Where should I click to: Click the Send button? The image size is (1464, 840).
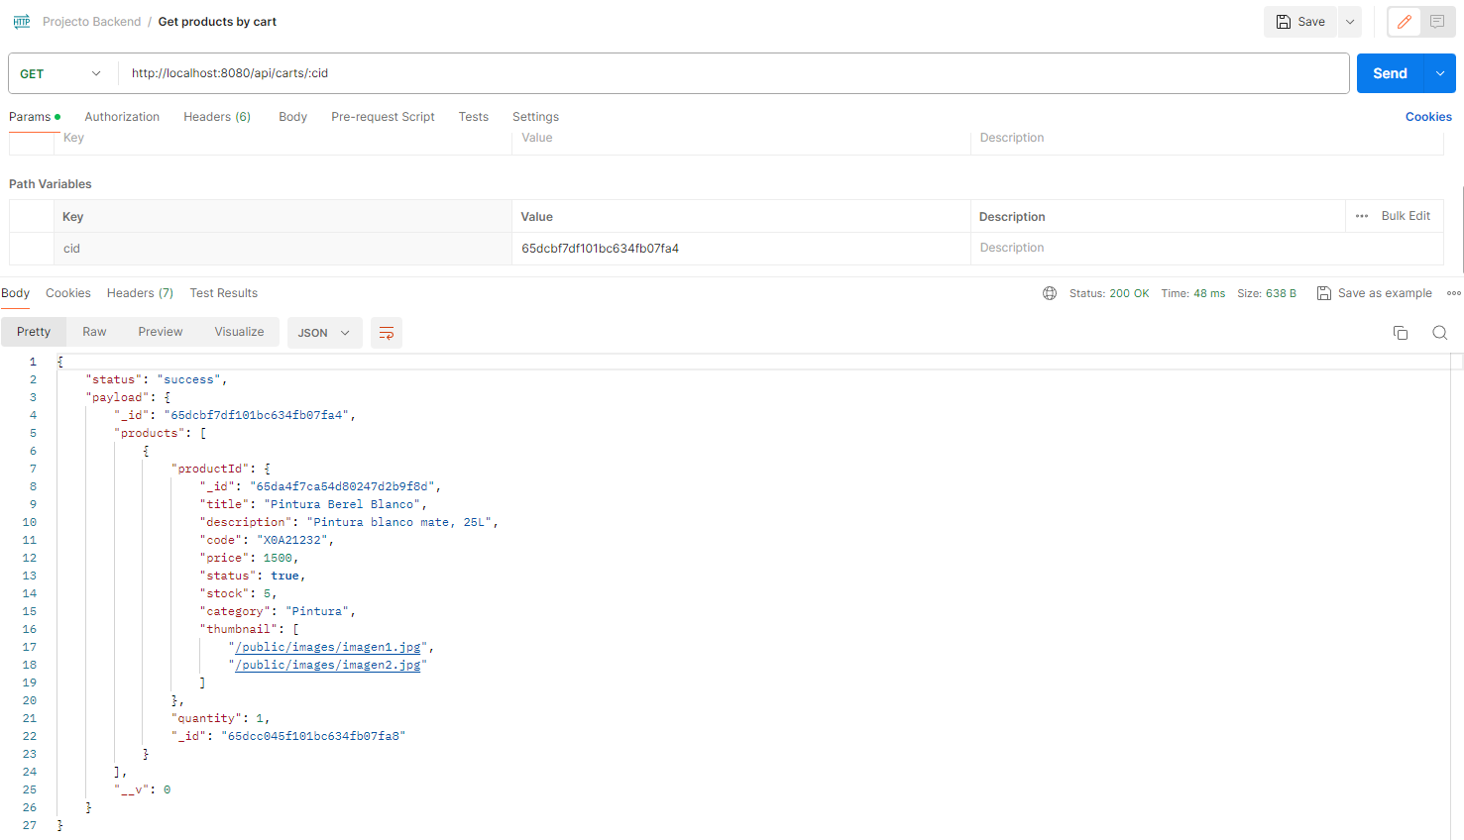tap(1390, 72)
